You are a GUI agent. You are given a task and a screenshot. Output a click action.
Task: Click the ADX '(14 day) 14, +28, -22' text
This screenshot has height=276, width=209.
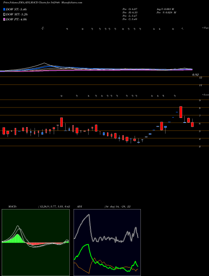pos(117,207)
